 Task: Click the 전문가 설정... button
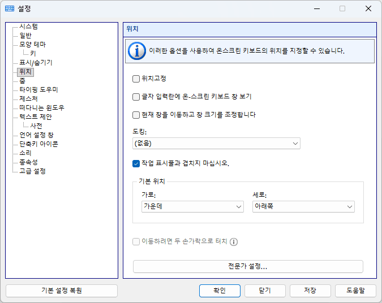pos(248,266)
